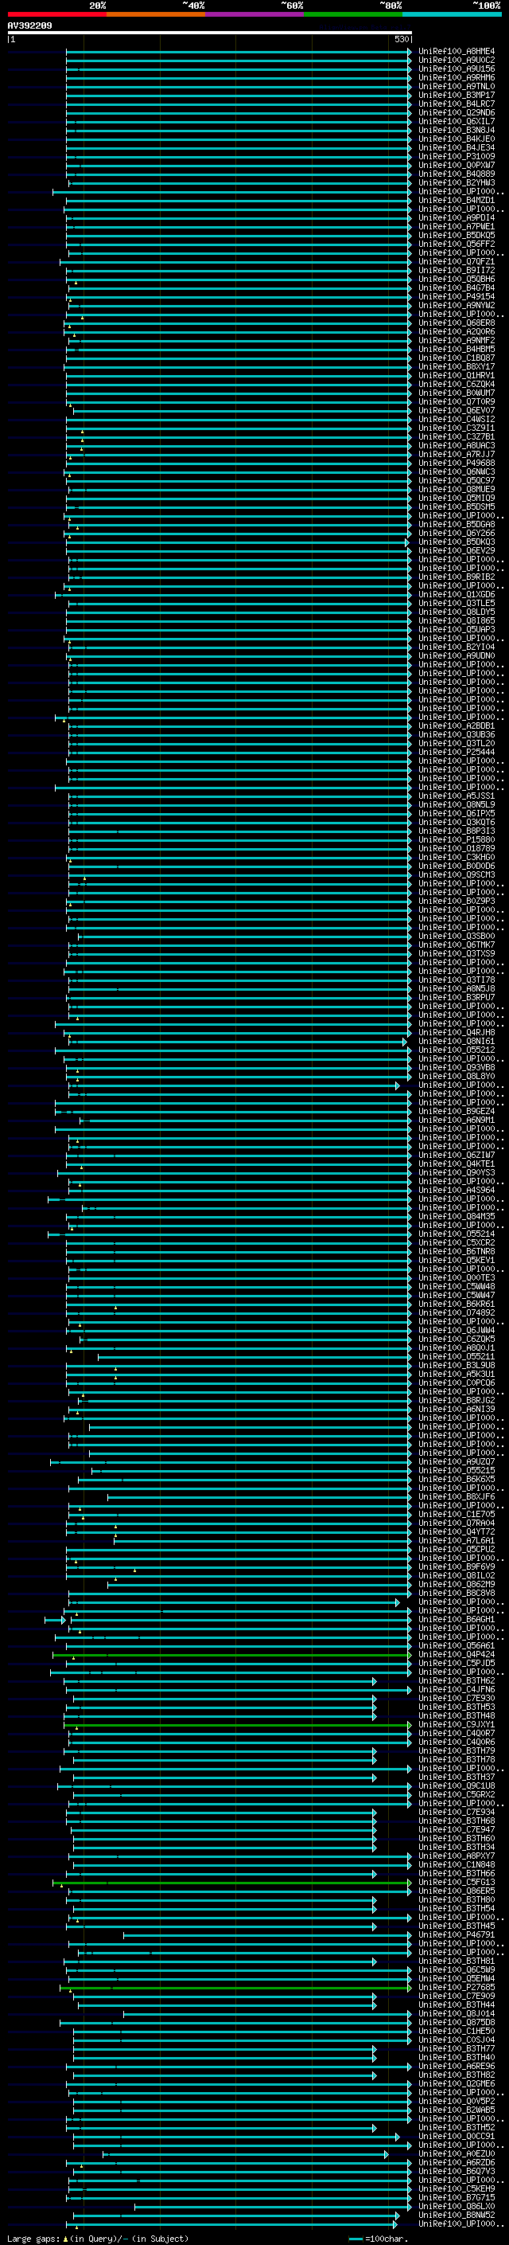Click the white query sequence ruler bar
The height and width of the screenshot is (2245, 509).
210,33
